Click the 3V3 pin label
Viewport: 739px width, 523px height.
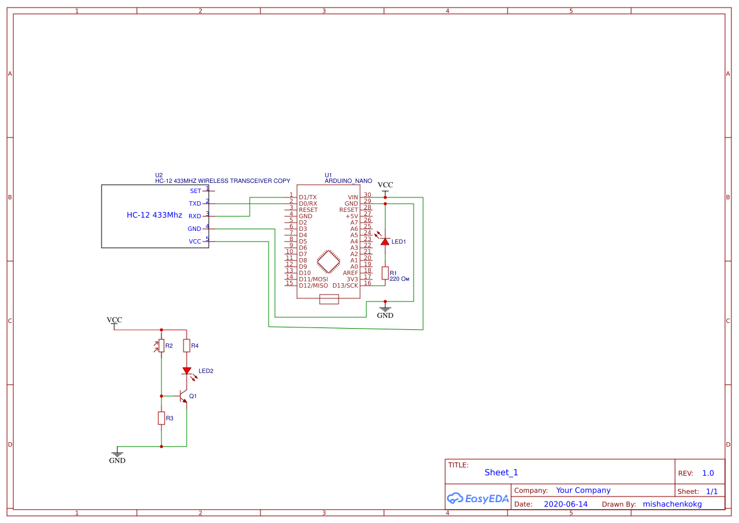tap(352, 279)
